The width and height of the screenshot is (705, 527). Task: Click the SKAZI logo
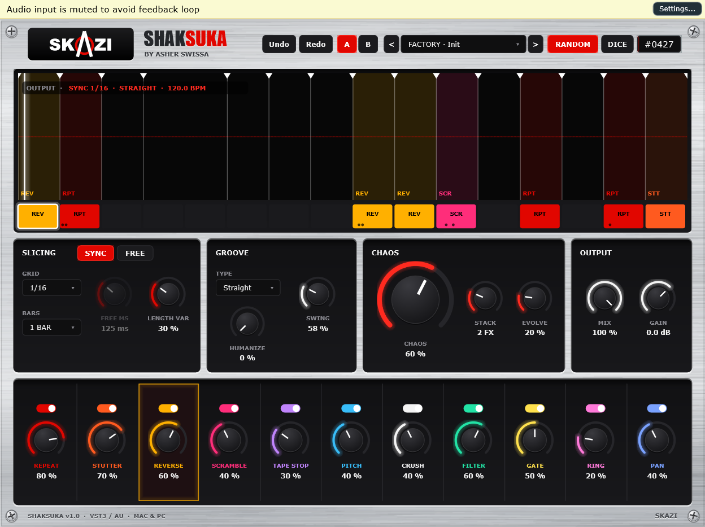pyautogui.click(x=81, y=44)
